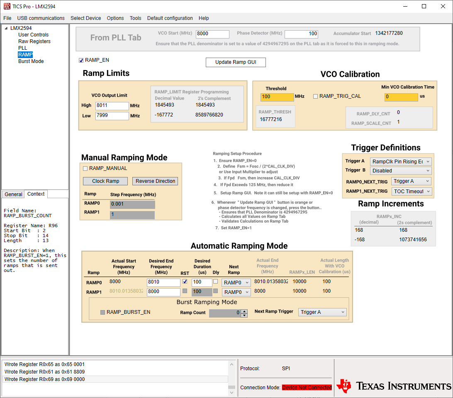This screenshot has height=398, width=453.
Task: Click the log scrollbar down arrow
Action: pyautogui.click(x=231, y=393)
